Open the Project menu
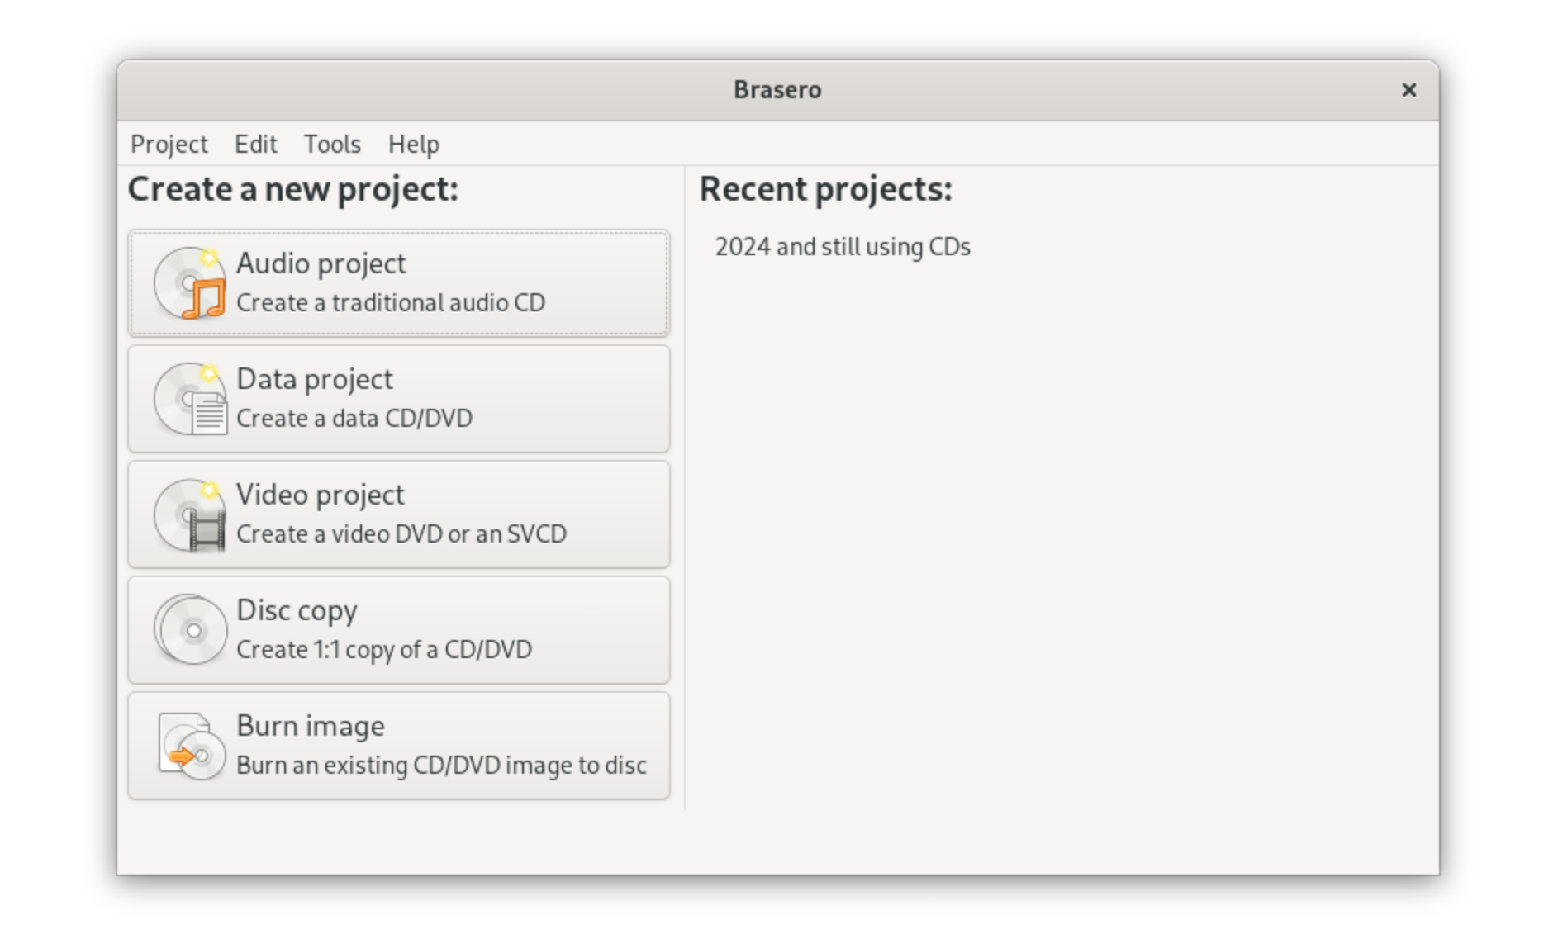1563x948 pixels. click(x=169, y=144)
